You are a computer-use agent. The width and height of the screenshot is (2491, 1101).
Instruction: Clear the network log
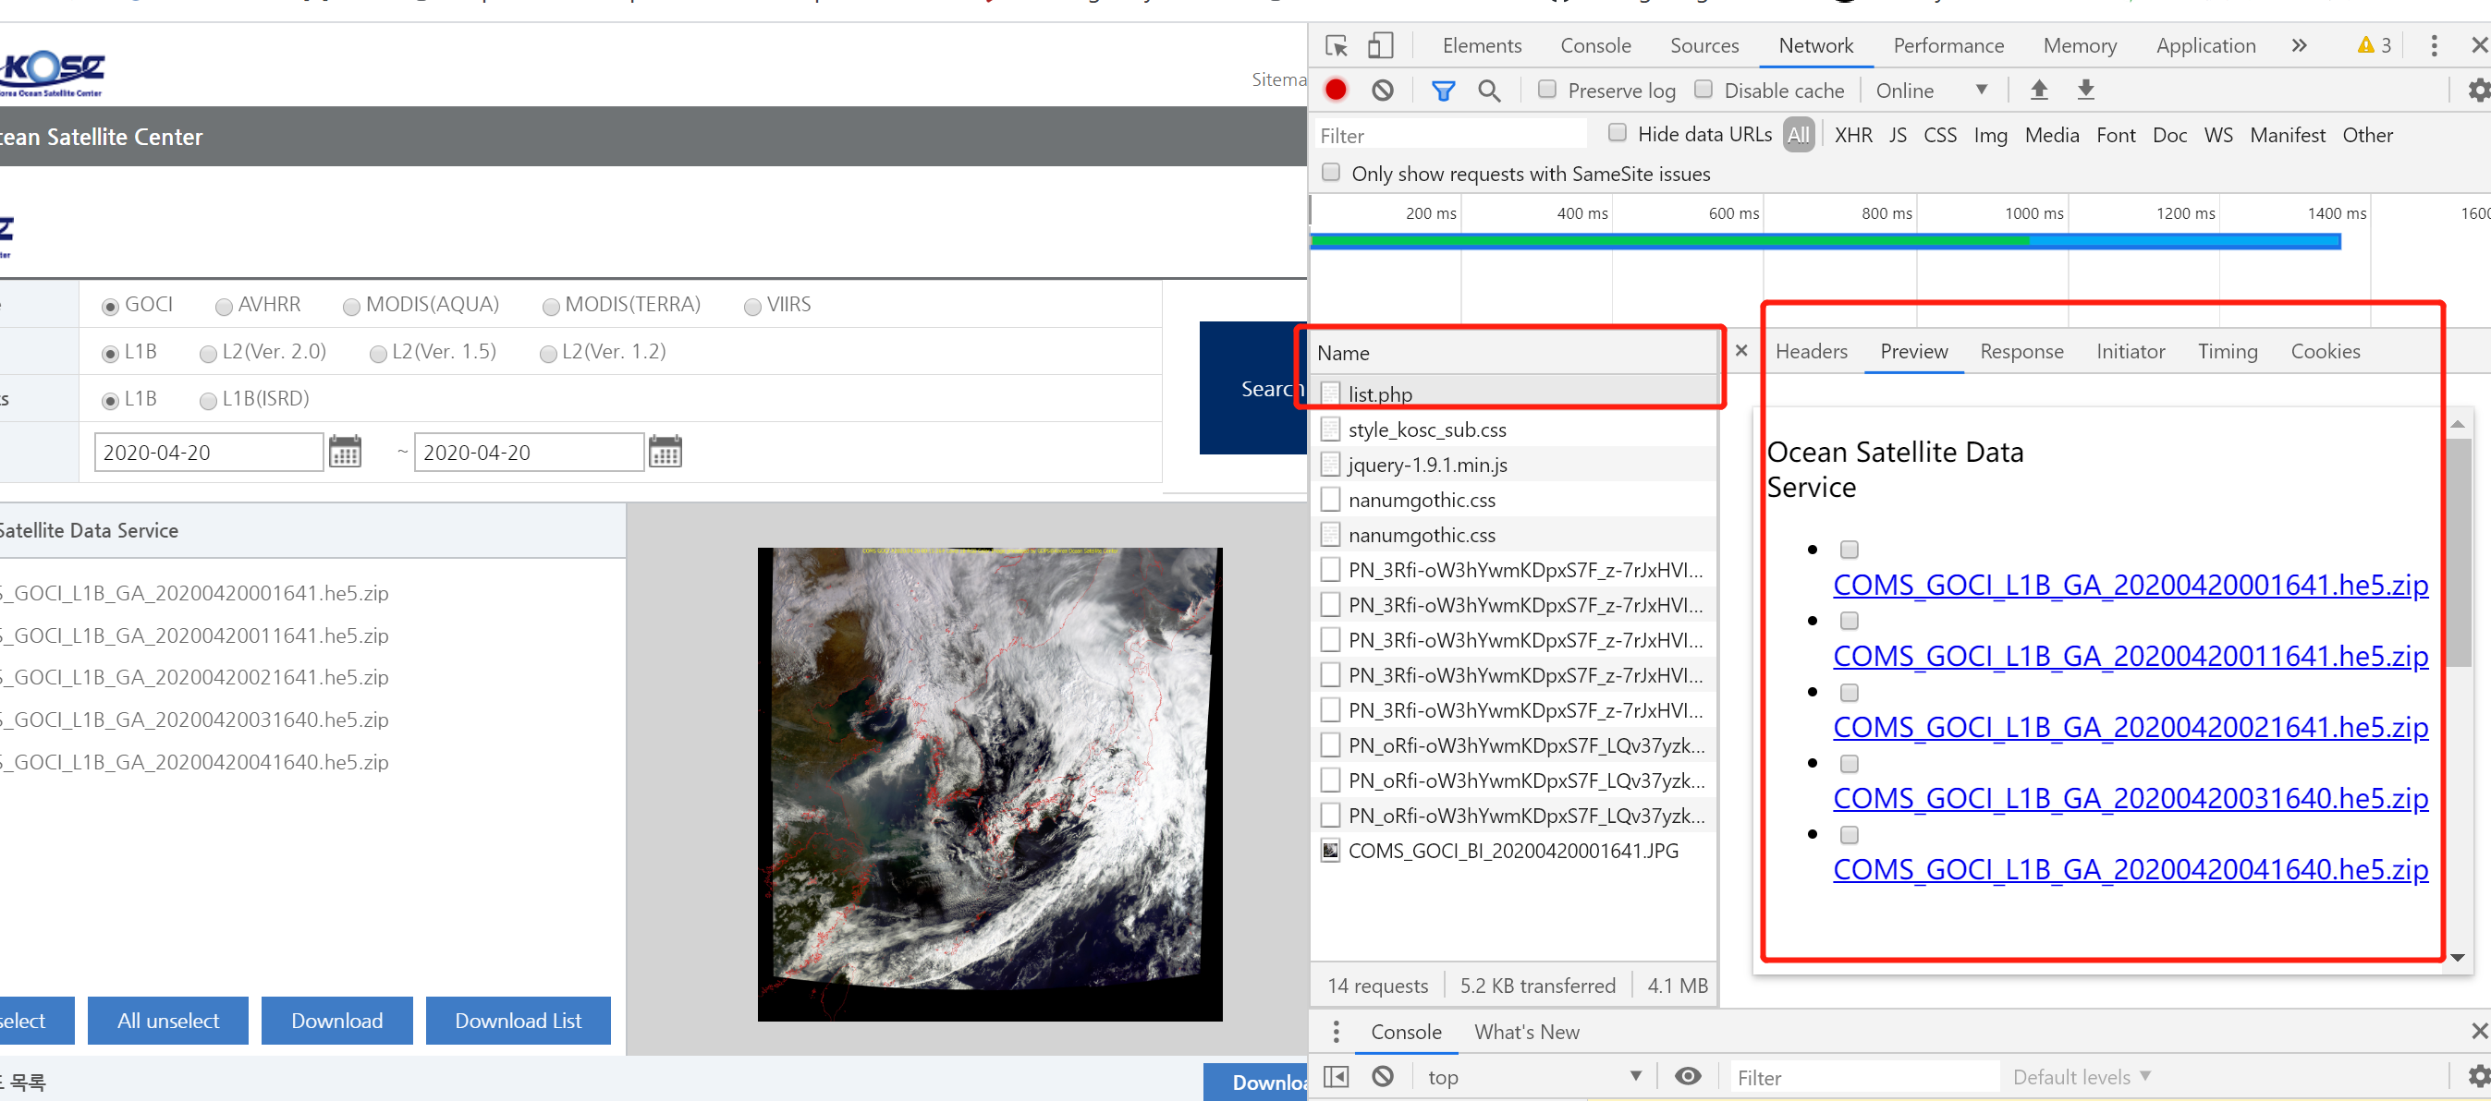tap(1382, 90)
